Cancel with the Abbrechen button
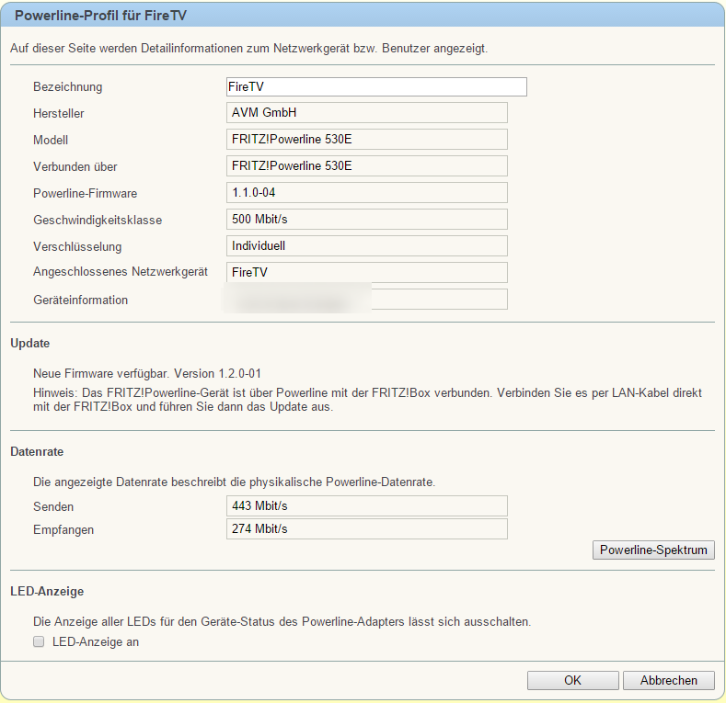726x703 pixels. [669, 680]
